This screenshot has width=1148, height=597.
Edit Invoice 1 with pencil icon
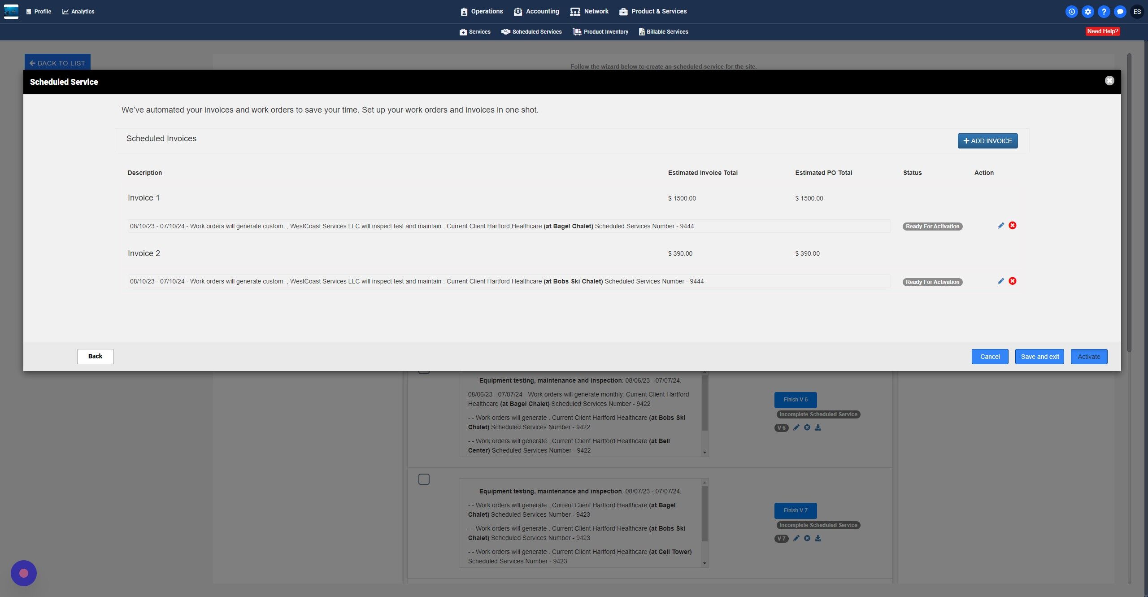tap(1000, 226)
